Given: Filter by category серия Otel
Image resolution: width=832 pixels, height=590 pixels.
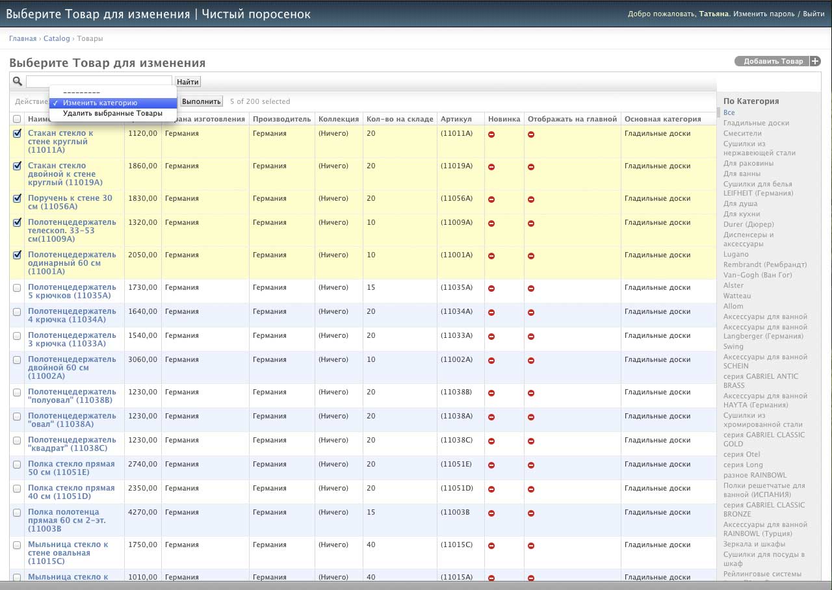Looking at the screenshot, I should pos(742,454).
